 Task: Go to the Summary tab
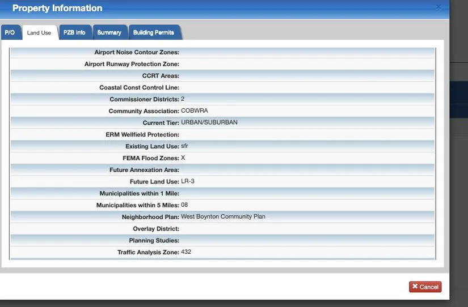click(x=109, y=33)
